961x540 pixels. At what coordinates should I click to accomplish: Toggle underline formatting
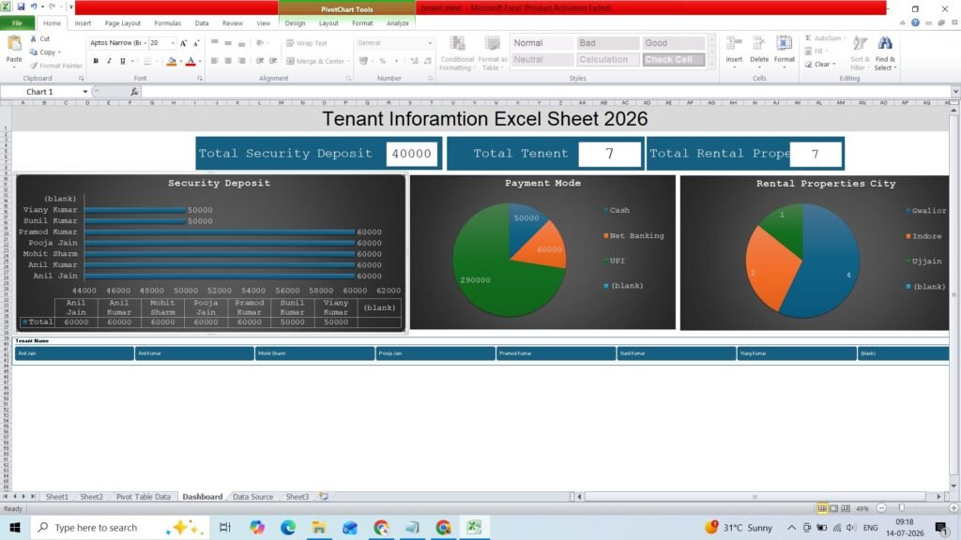123,61
